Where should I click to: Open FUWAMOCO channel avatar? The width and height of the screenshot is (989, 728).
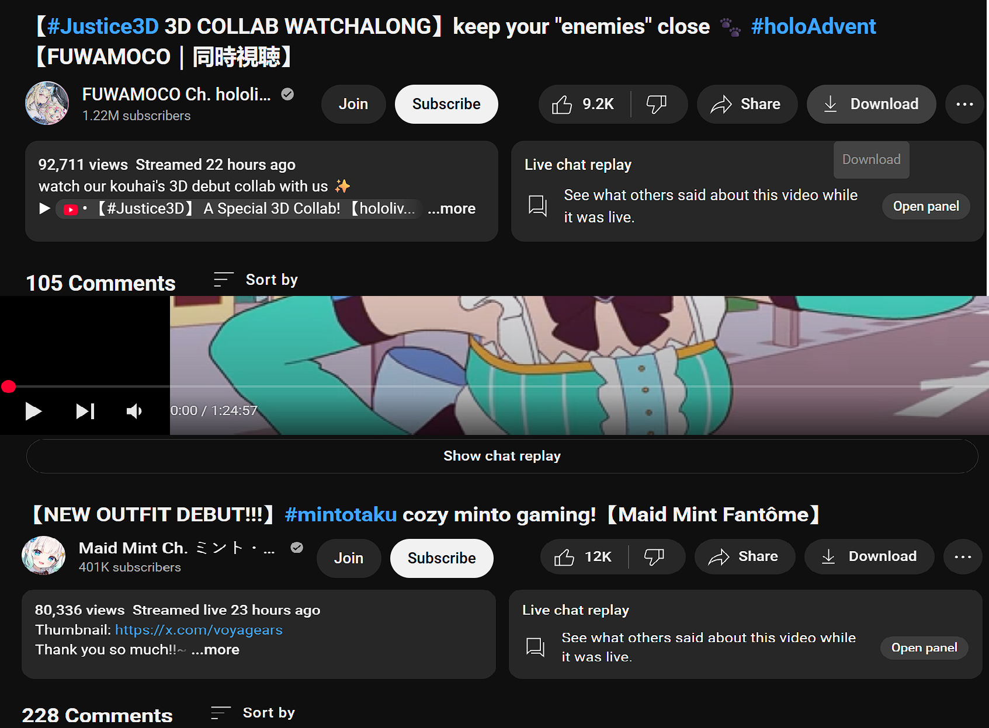coord(47,103)
